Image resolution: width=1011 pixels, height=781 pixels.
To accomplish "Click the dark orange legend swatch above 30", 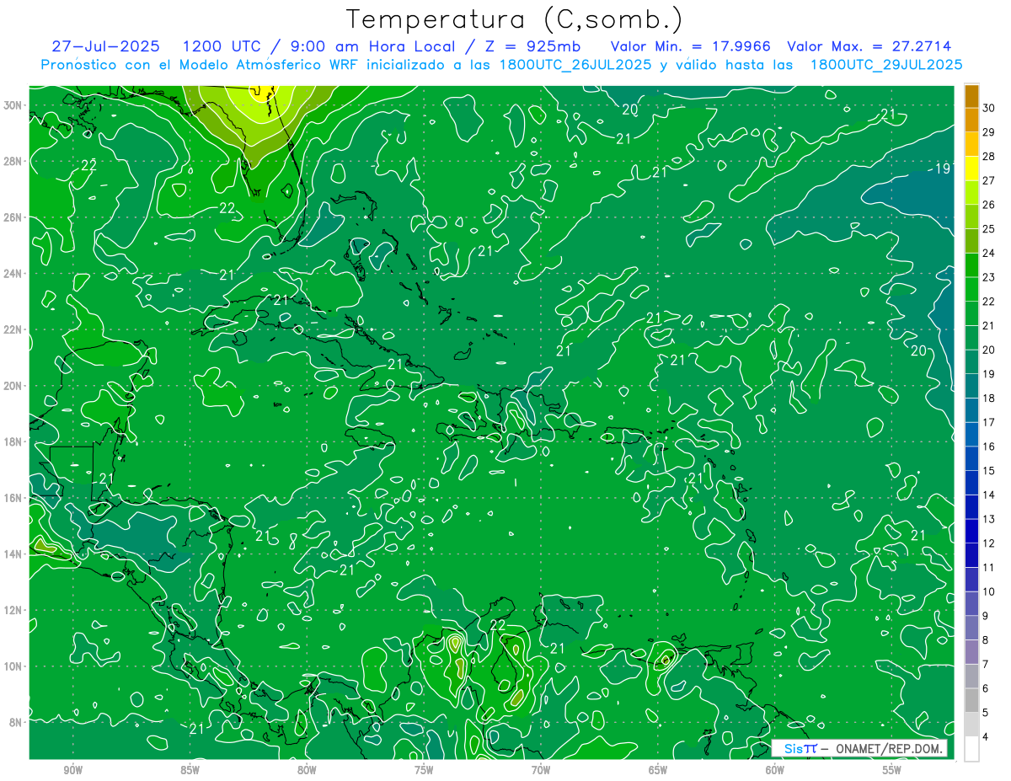I will [972, 96].
